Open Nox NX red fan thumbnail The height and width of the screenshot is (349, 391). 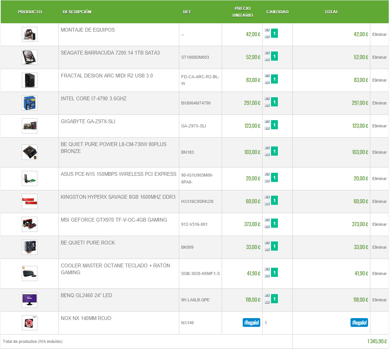(29, 323)
